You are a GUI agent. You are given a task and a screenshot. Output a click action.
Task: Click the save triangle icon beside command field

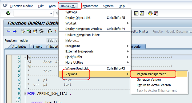[x=57, y=13]
